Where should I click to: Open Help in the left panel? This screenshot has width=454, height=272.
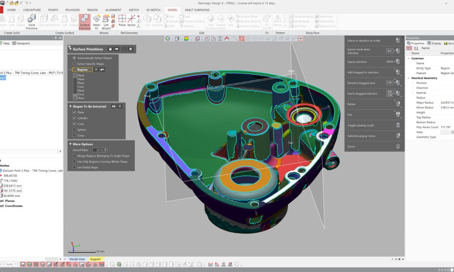coord(5,43)
